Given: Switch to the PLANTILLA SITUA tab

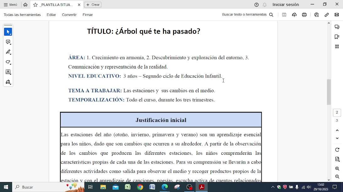Looking at the screenshot, I should click(57, 5).
